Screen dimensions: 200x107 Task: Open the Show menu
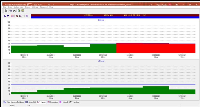pyautogui.click(x=10, y=7)
